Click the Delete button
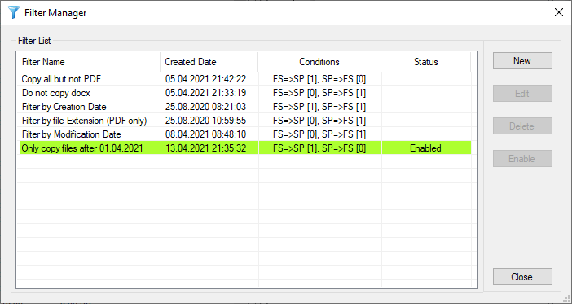Image resolution: width=572 pixels, height=304 pixels. 522,126
